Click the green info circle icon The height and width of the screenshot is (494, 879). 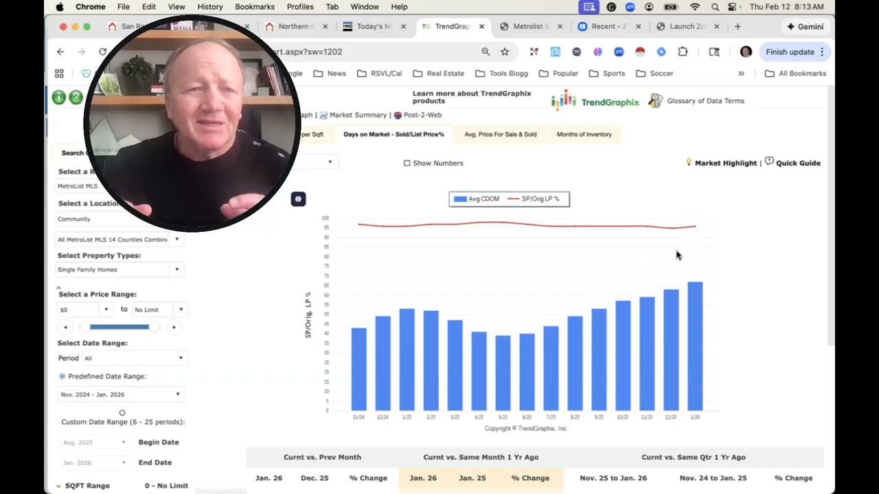coord(59,97)
